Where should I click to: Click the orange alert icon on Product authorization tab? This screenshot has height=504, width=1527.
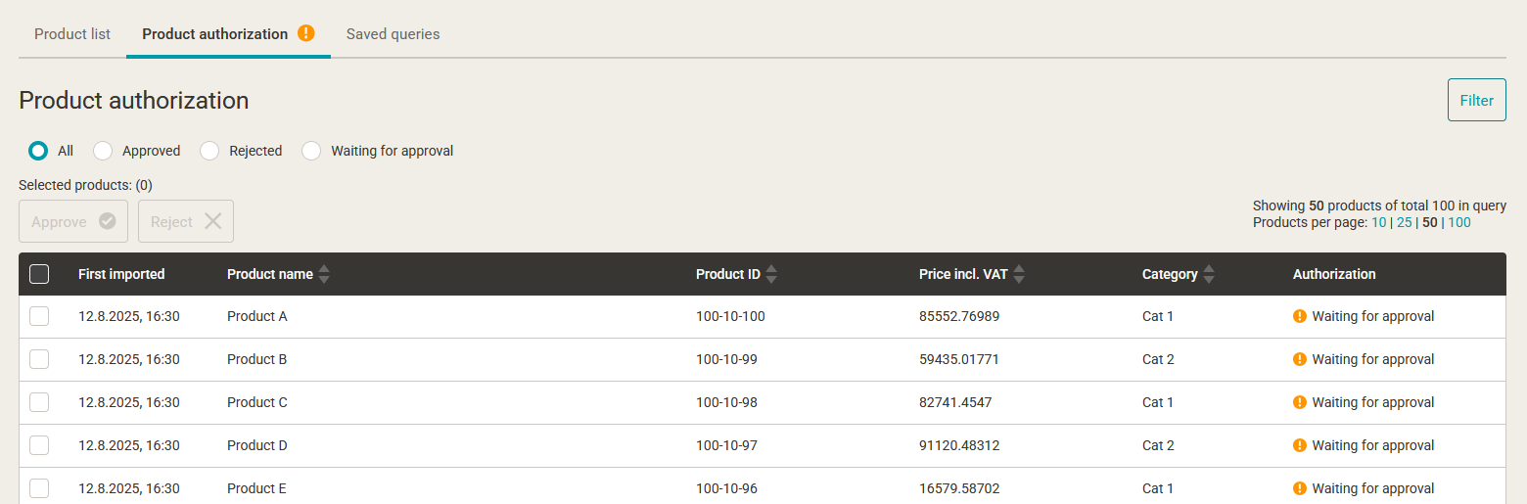point(306,33)
